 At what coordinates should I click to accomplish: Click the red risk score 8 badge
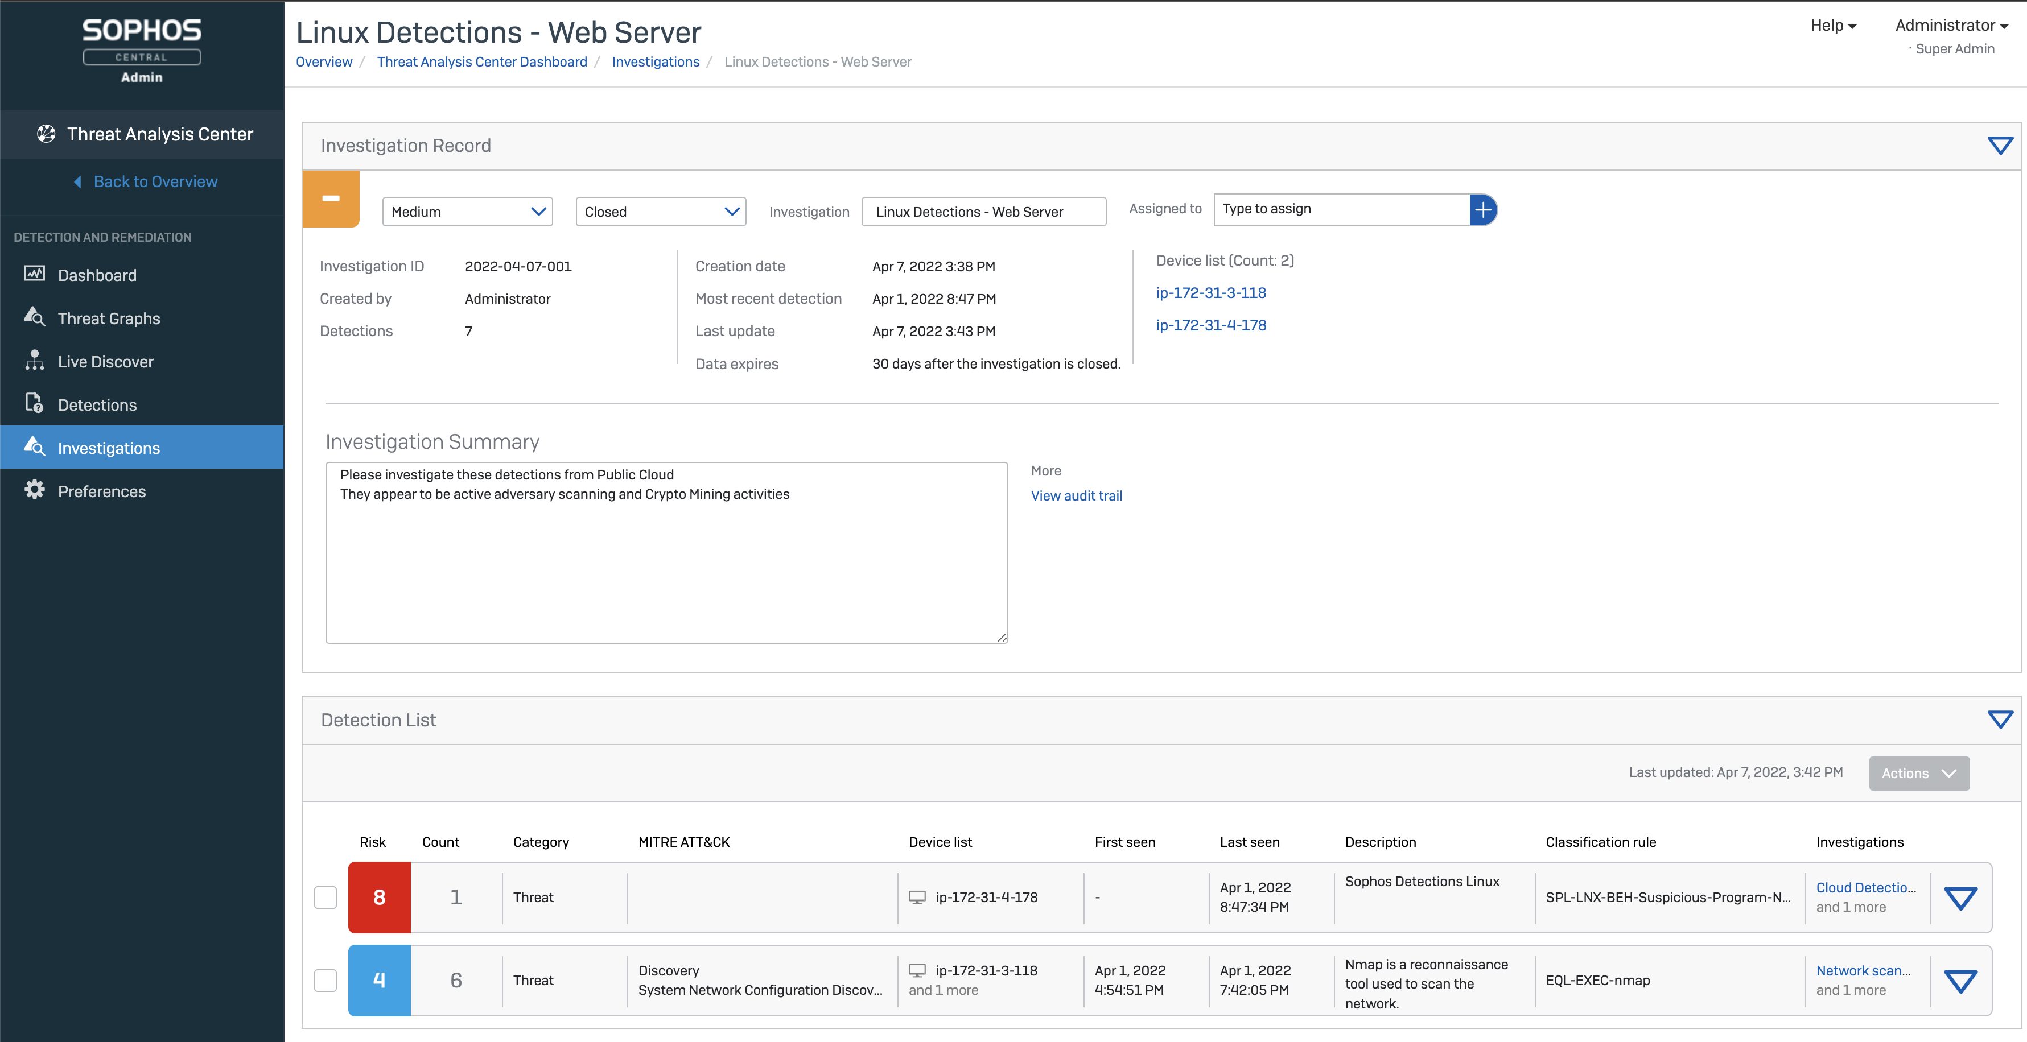tap(379, 898)
